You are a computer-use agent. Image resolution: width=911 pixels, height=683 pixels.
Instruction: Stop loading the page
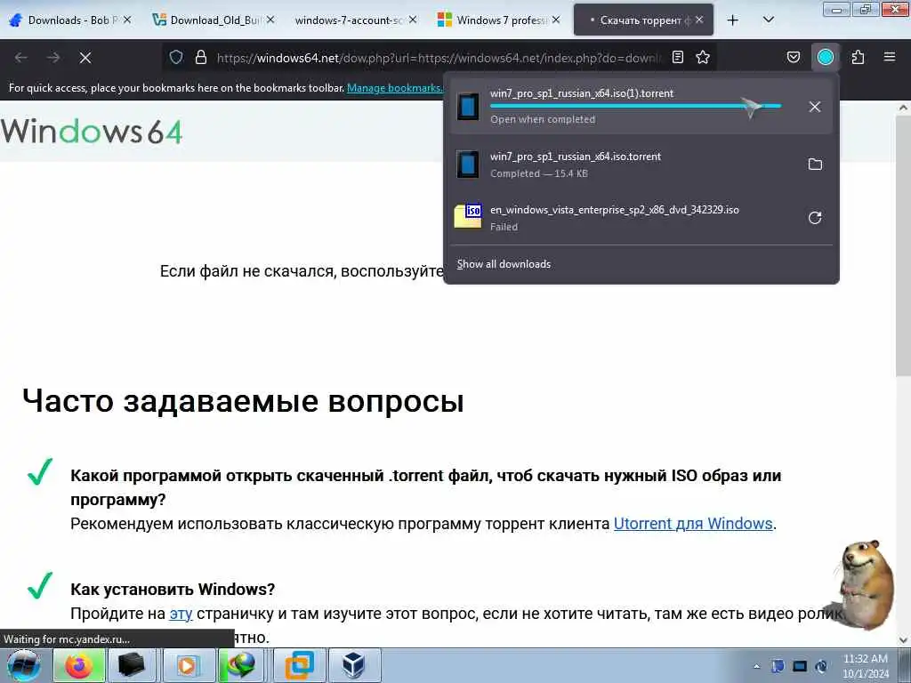click(x=85, y=58)
